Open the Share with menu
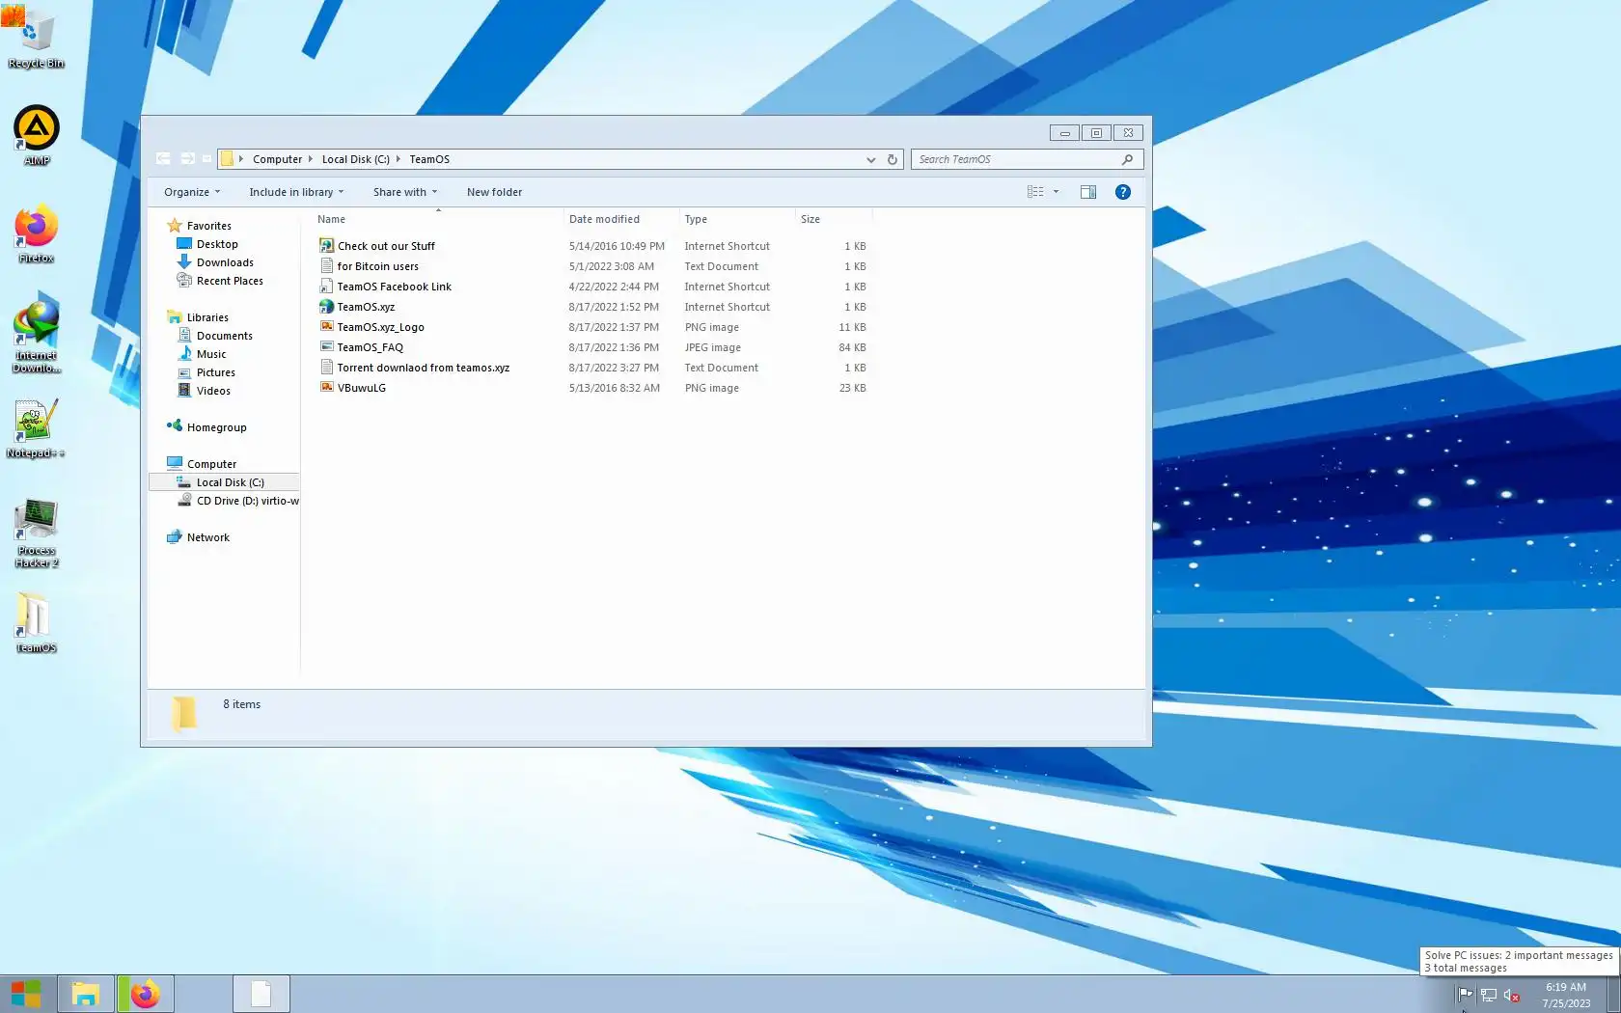 [405, 192]
